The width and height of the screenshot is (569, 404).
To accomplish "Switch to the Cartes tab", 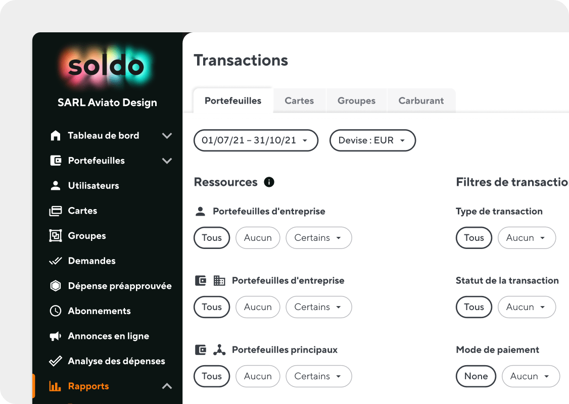I will (299, 100).
